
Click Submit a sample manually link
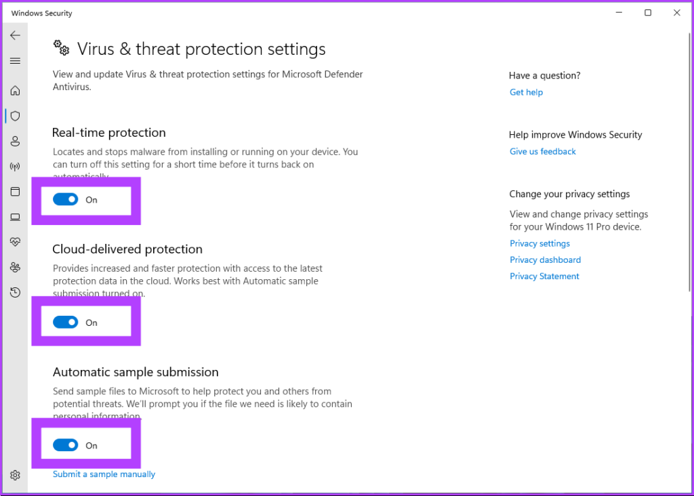(x=104, y=474)
